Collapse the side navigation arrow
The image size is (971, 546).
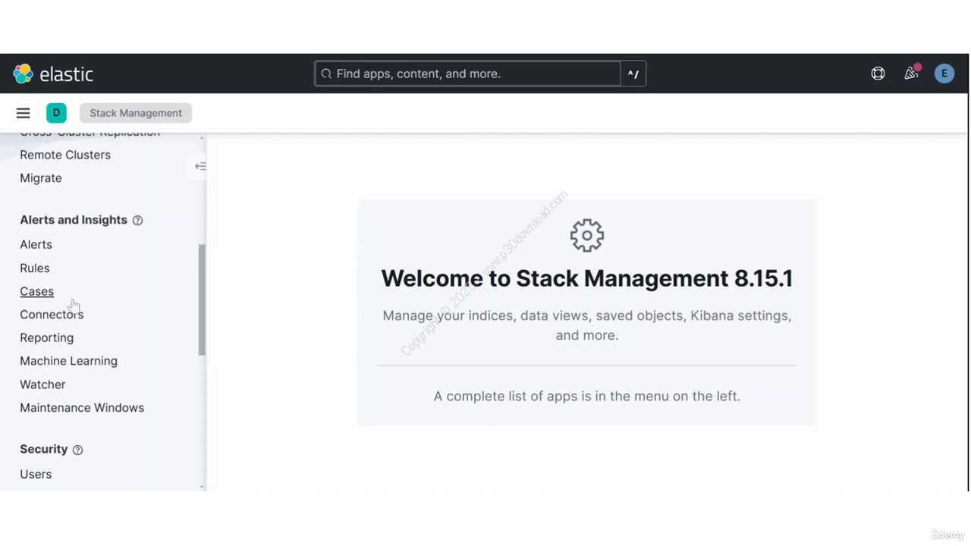tap(200, 166)
